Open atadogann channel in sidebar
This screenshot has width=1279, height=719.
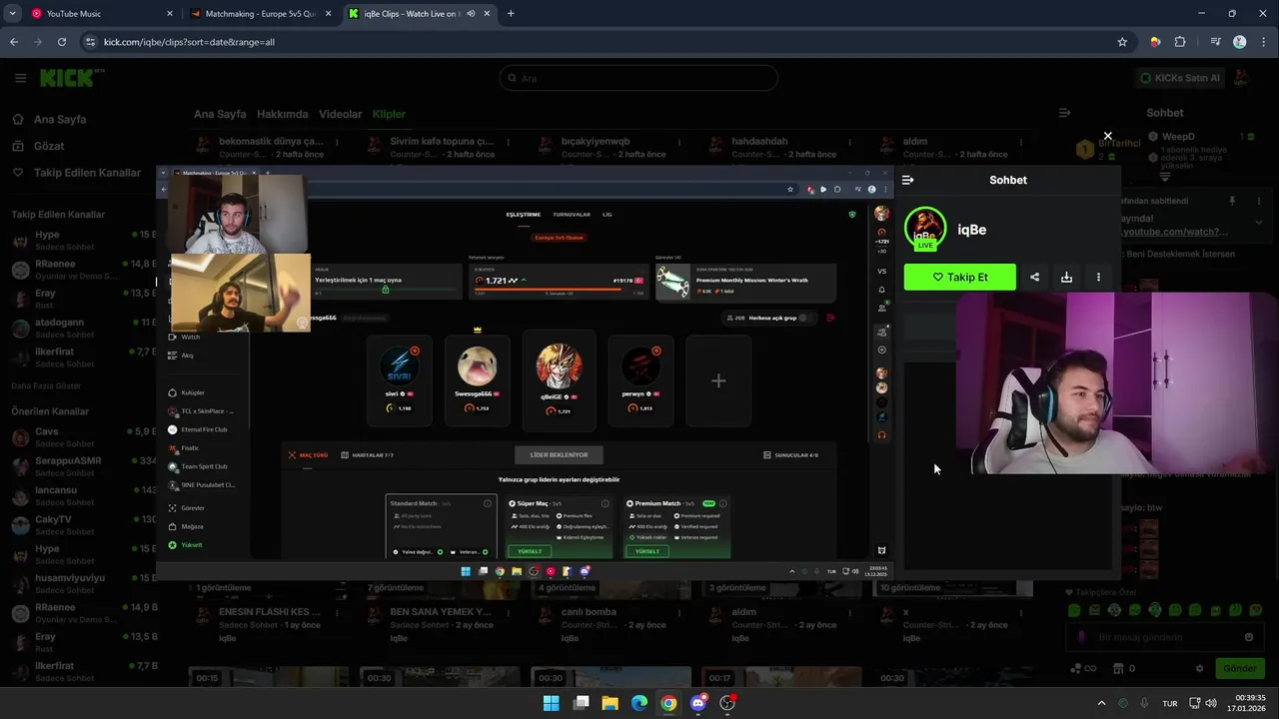(x=80, y=329)
